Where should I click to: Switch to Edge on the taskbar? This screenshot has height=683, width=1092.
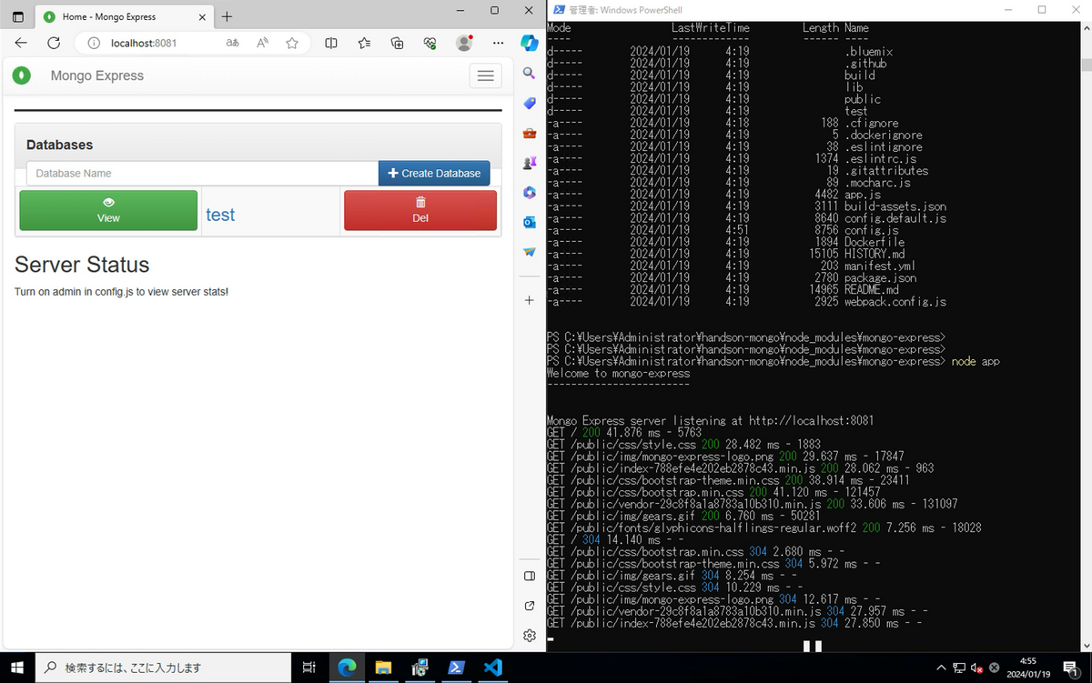click(x=346, y=668)
